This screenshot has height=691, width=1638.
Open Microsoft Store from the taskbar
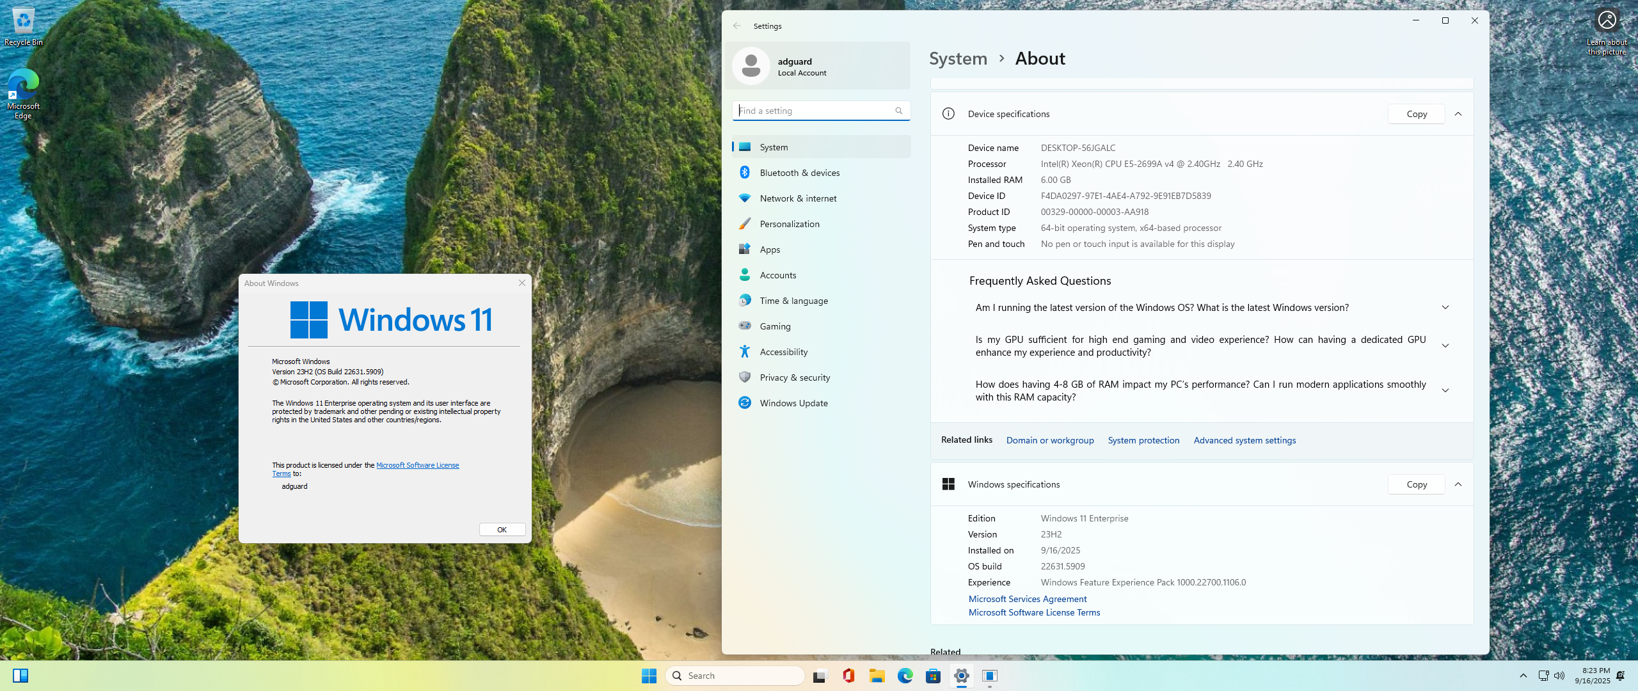coord(933,676)
